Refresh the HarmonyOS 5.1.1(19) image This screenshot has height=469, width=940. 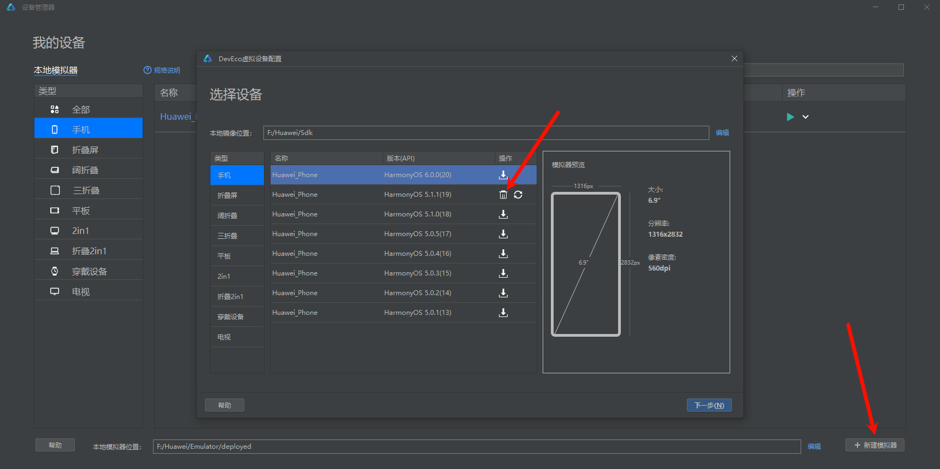coord(518,195)
